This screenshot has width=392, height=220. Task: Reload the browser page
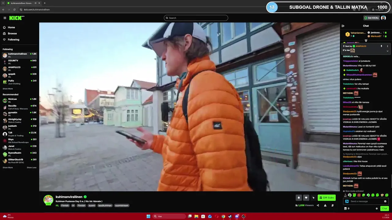click(14, 9)
